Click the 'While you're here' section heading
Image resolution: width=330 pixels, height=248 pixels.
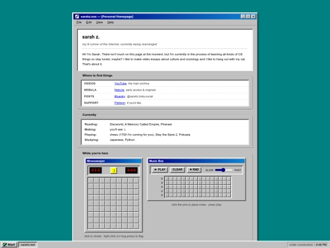point(95,153)
